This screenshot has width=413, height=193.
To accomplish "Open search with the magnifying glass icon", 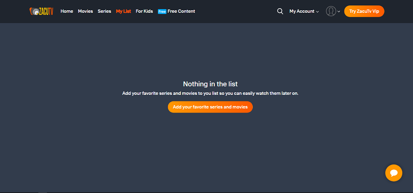I will [x=280, y=12].
